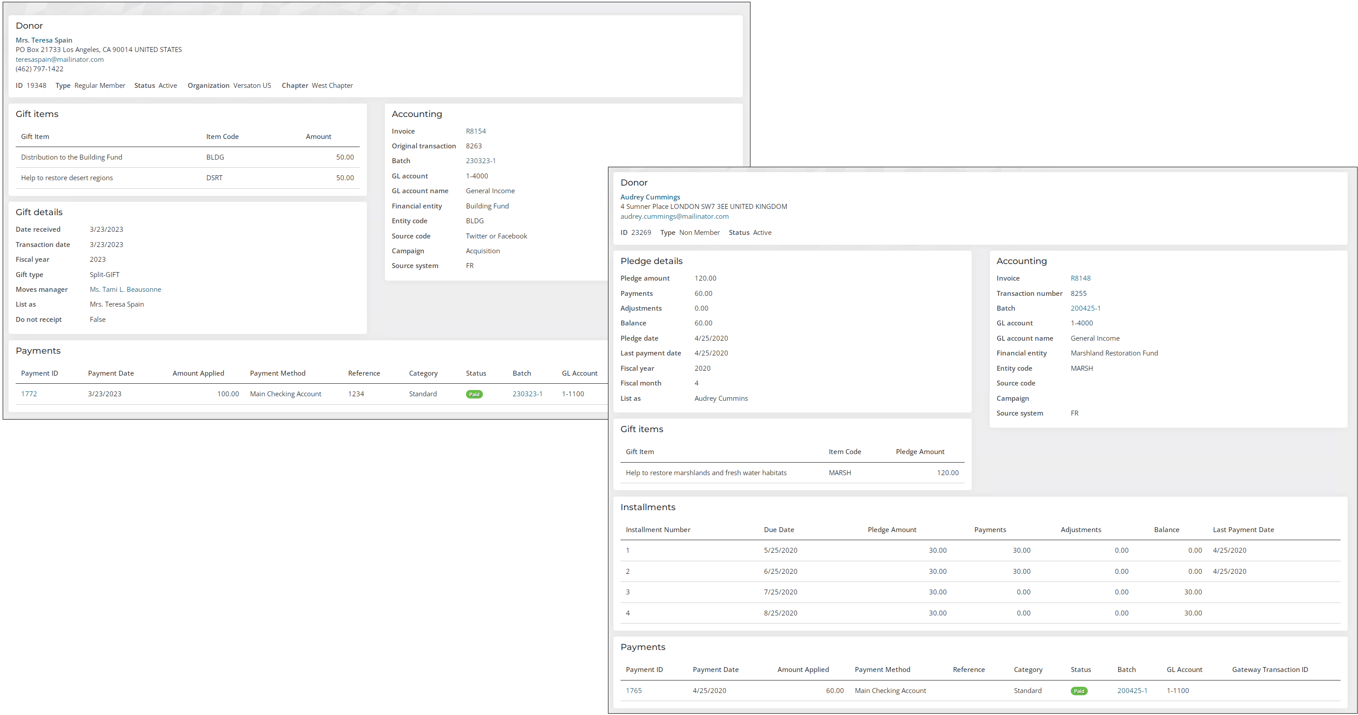
Task: Click installment due date 8/25/2020
Action: 780,613
